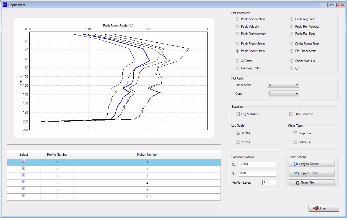Click the Select column header
Screen dimensions: 347x218
(24, 155)
